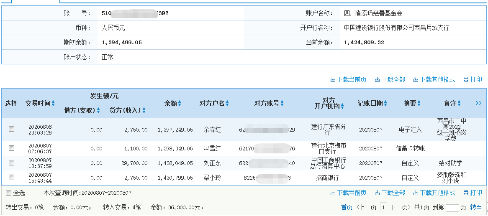The image size is (488, 216).
Task: Select the 余春红 transaction checkbox
Action: pos(12,130)
